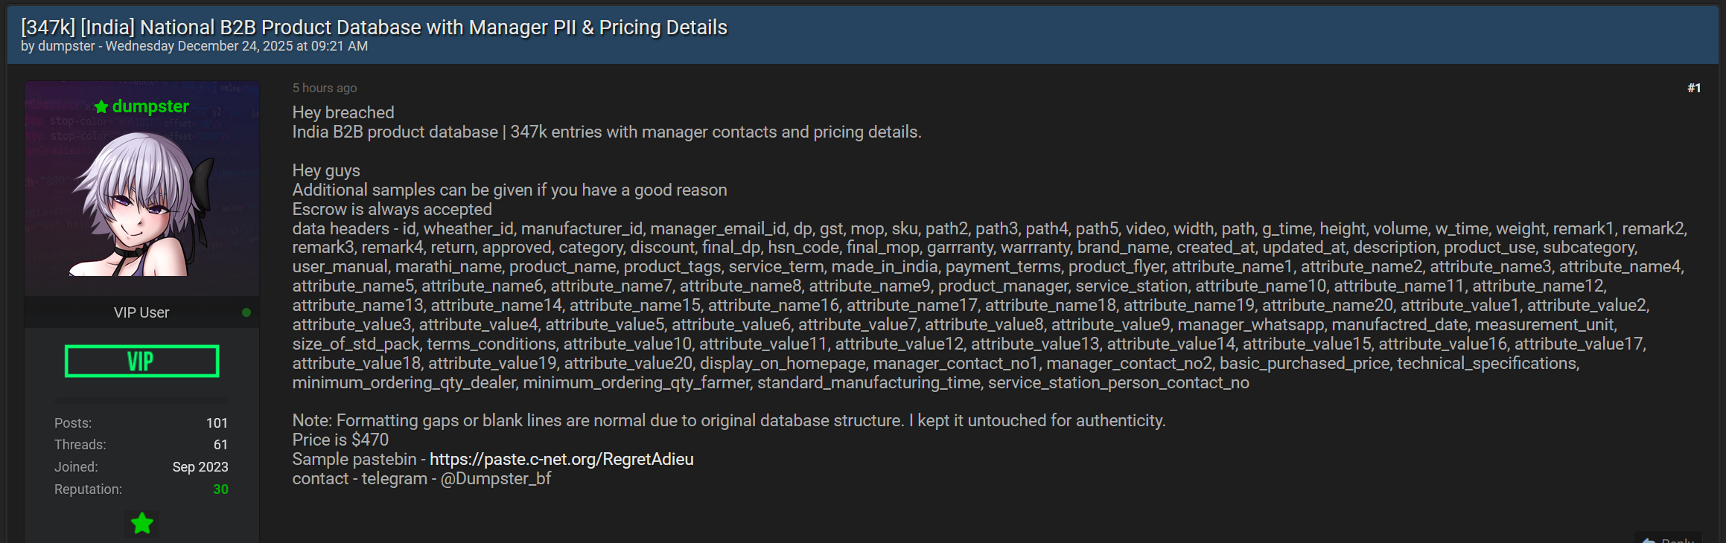The width and height of the screenshot is (1726, 543).
Task: Click the green star beside dumpster username
Action: (x=101, y=107)
